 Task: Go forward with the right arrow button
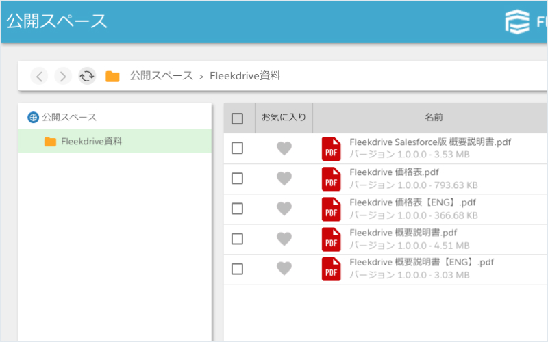pos(63,76)
